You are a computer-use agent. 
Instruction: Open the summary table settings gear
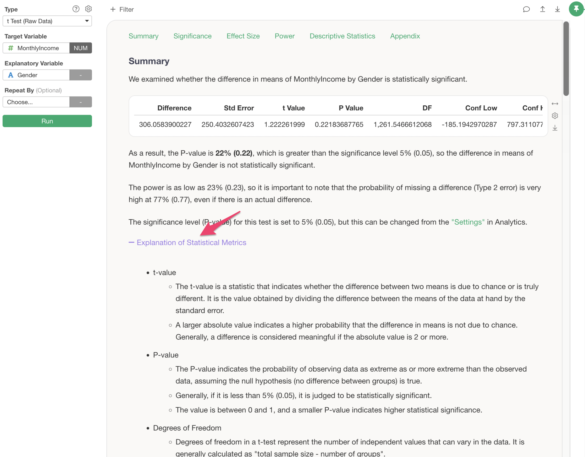point(555,116)
